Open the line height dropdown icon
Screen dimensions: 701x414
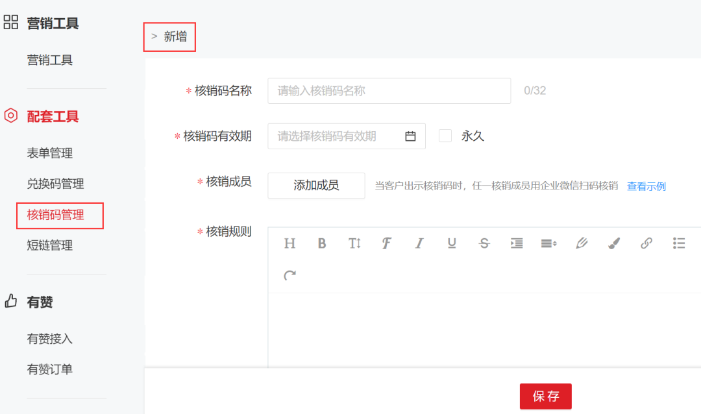coord(549,243)
